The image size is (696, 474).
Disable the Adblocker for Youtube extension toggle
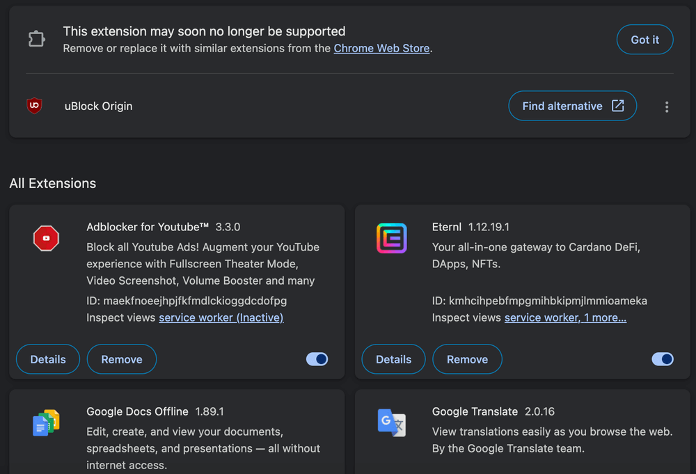pyautogui.click(x=317, y=359)
